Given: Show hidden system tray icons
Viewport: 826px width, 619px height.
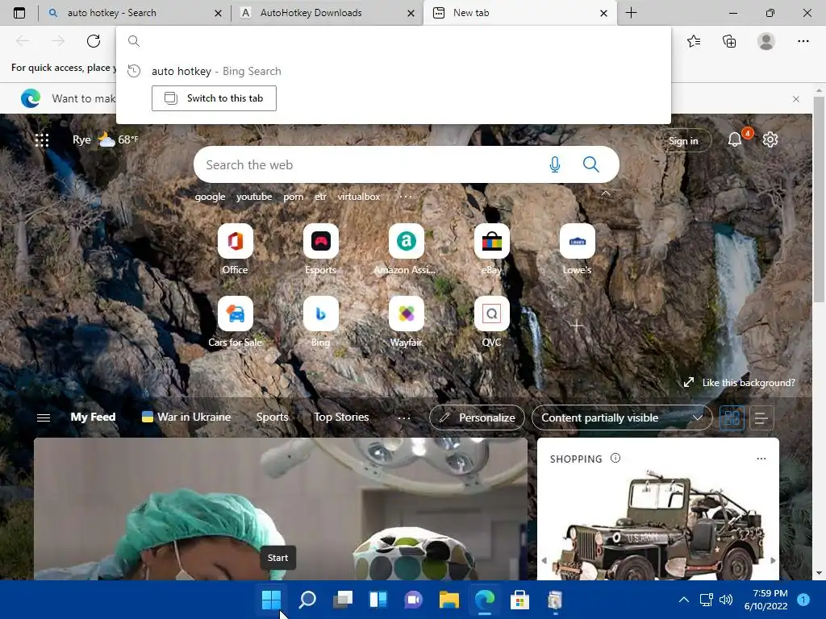Looking at the screenshot, I should [x=684, y=600].
